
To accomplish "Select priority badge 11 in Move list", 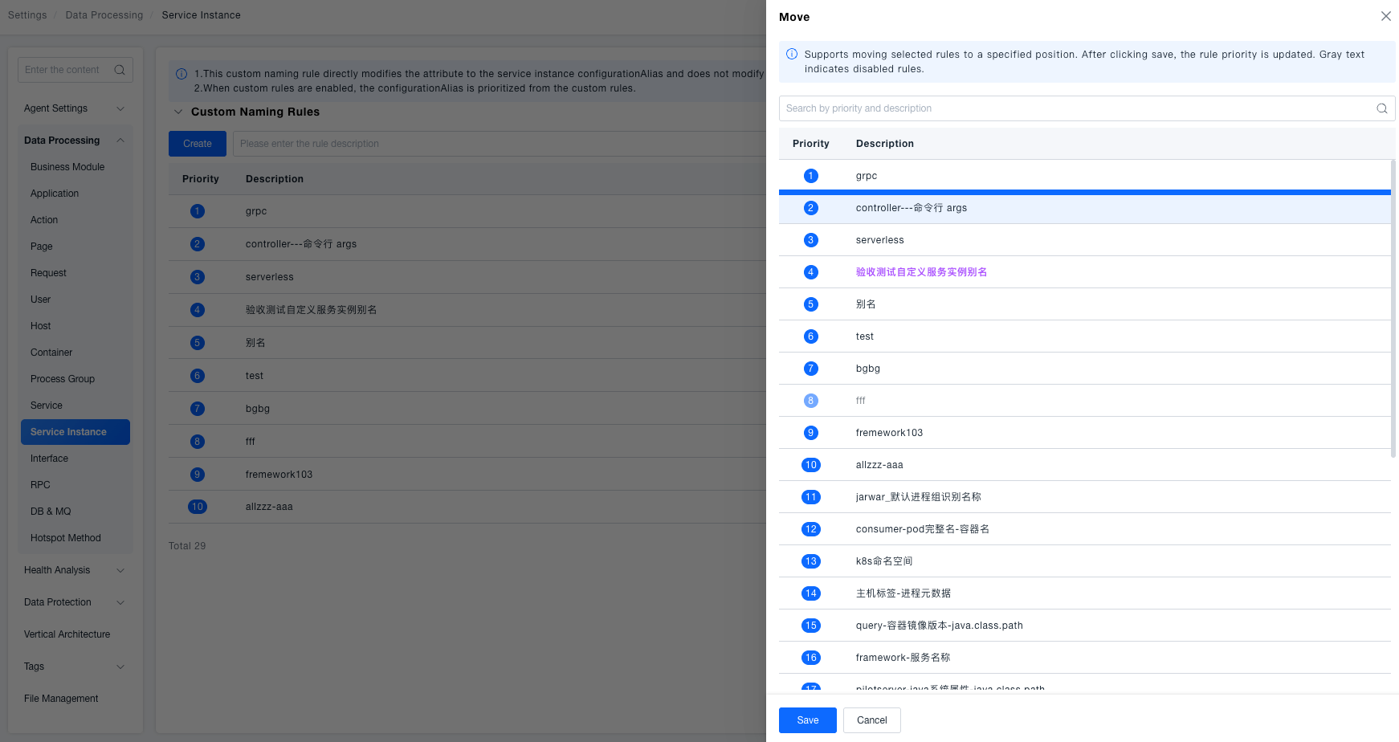I will click(811, 497).
